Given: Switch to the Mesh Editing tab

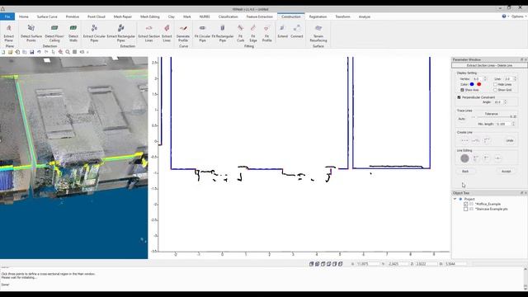Looking at the screenshot, I should (x=150, y=16).
